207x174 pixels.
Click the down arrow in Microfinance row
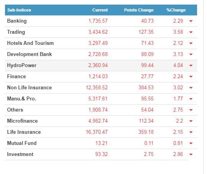coord(191,121)
